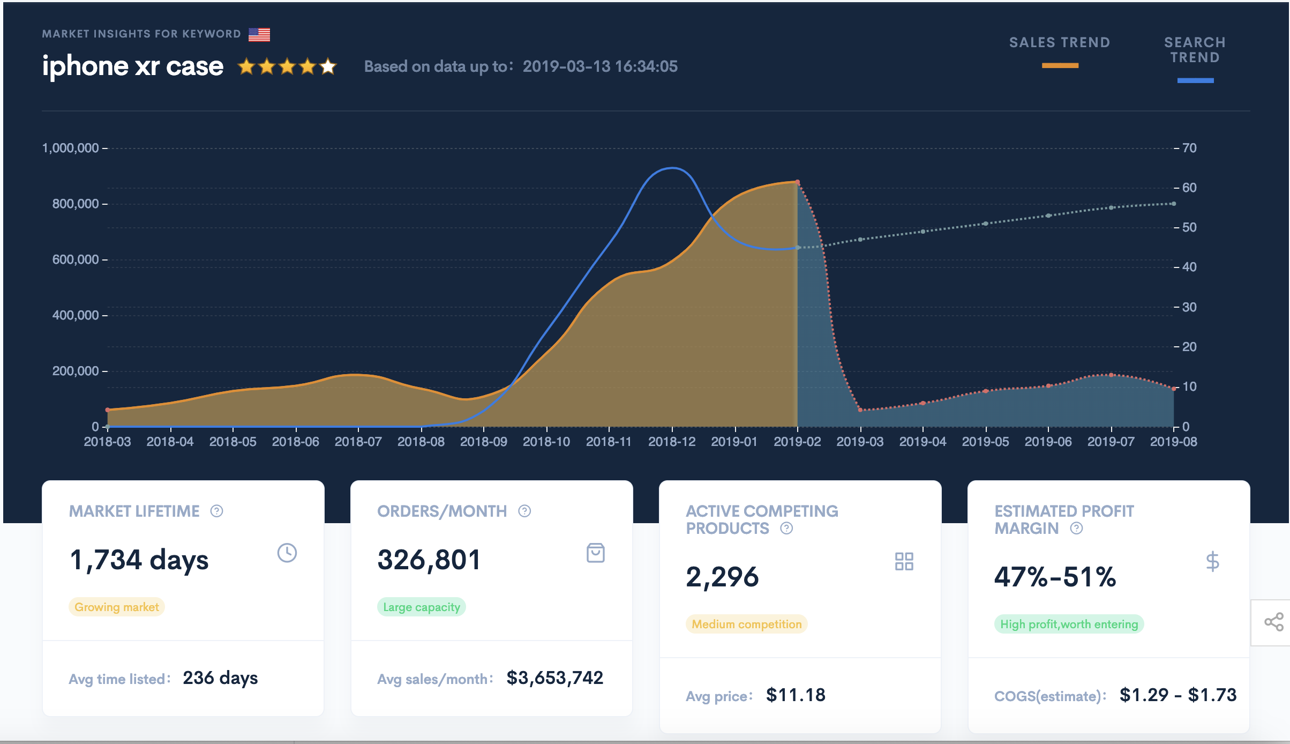Image resolution: width=1290 pixels, height=744 pixels.
Task: Click the High profit, worth entering badge
Action: pos(1069,624)
